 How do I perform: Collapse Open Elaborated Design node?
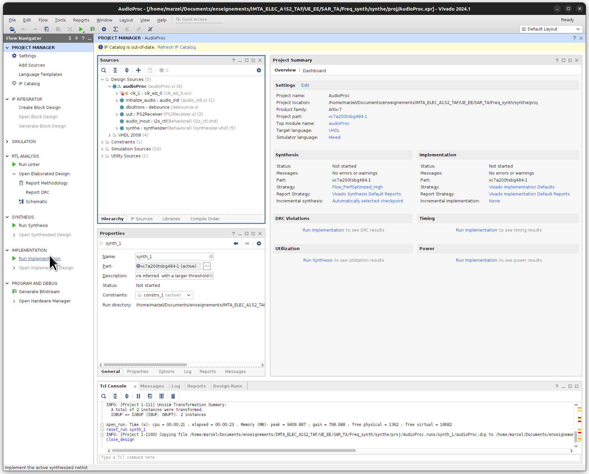(x=14, y=174)
